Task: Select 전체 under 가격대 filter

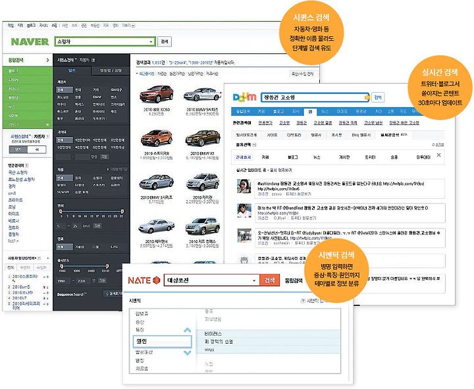Action: tap(65, 140)
